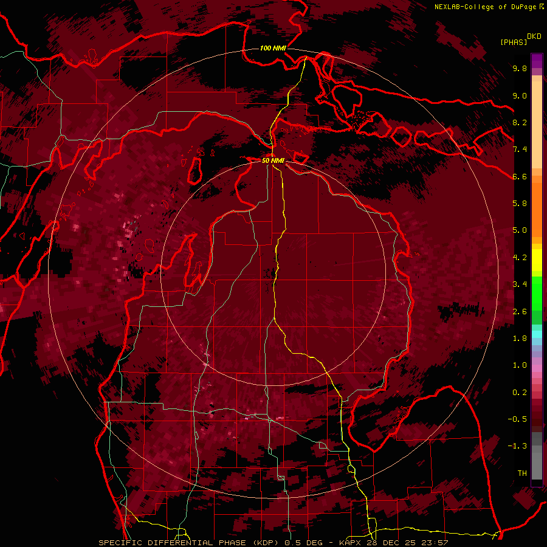This screenshot has width=547, height=547.
Task: Click the 8.2 value on the scale
Action: pos(520,122)
